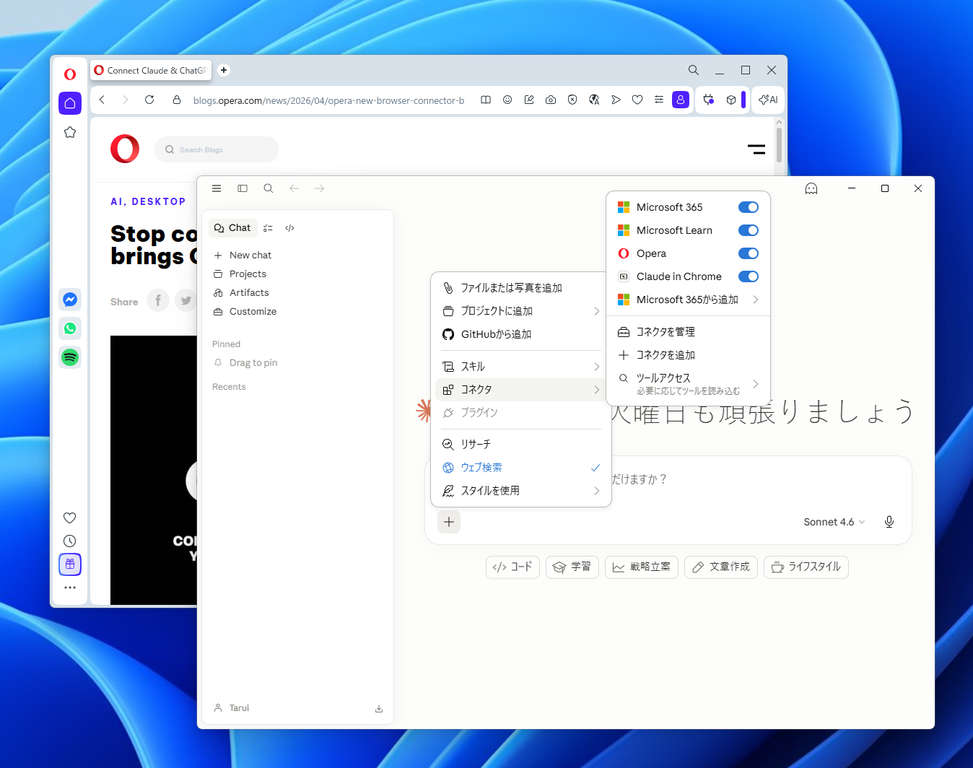
Task: Open the Claude sidebar hamburger menu
Action: coord(216,188)
